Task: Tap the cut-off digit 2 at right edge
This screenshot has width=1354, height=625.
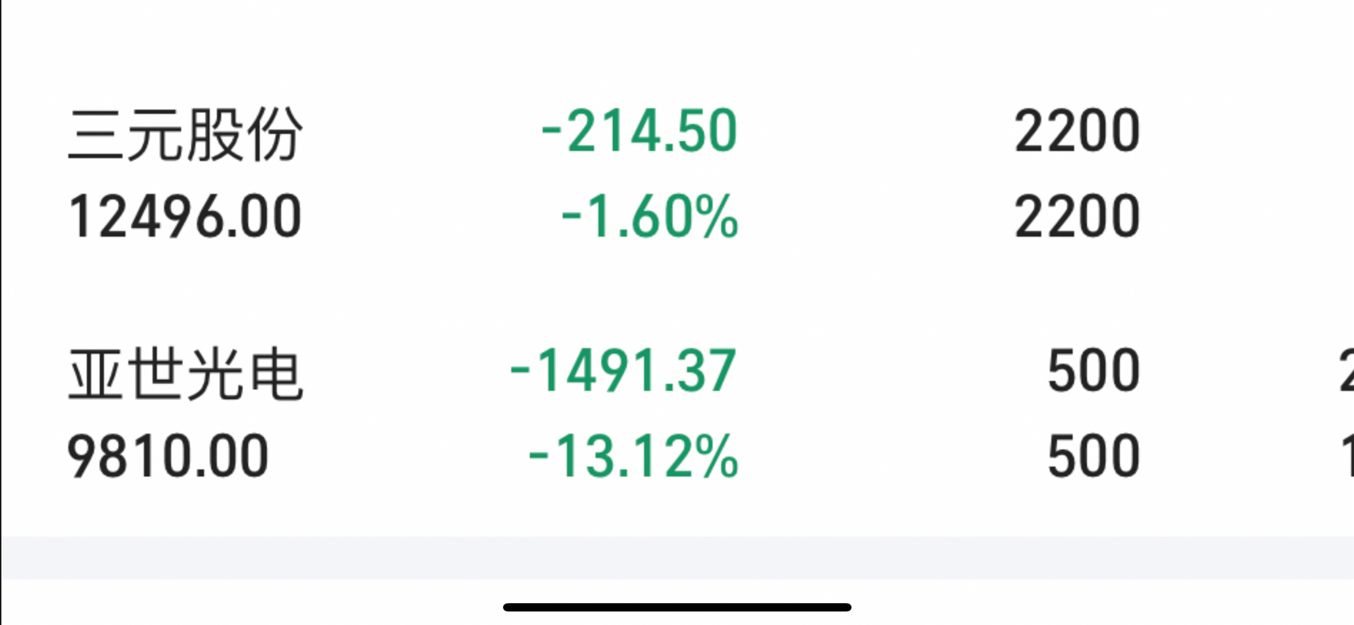Action: coord(1346,372)
